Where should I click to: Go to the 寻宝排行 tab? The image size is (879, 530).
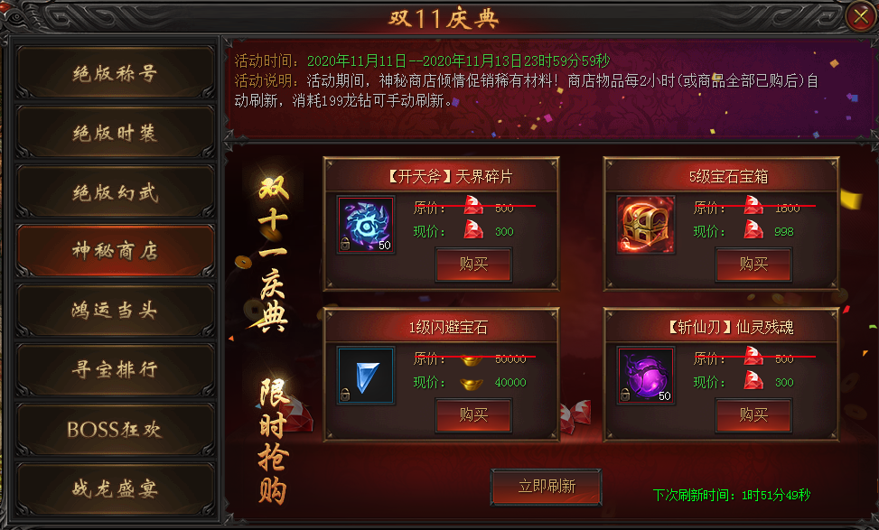coord(115,370)
